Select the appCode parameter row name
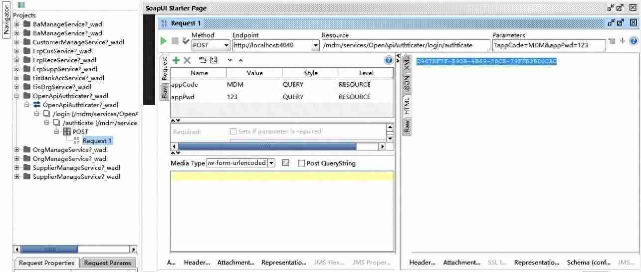Viewport: 641px width, 272px height. click(x=185, y=85)
